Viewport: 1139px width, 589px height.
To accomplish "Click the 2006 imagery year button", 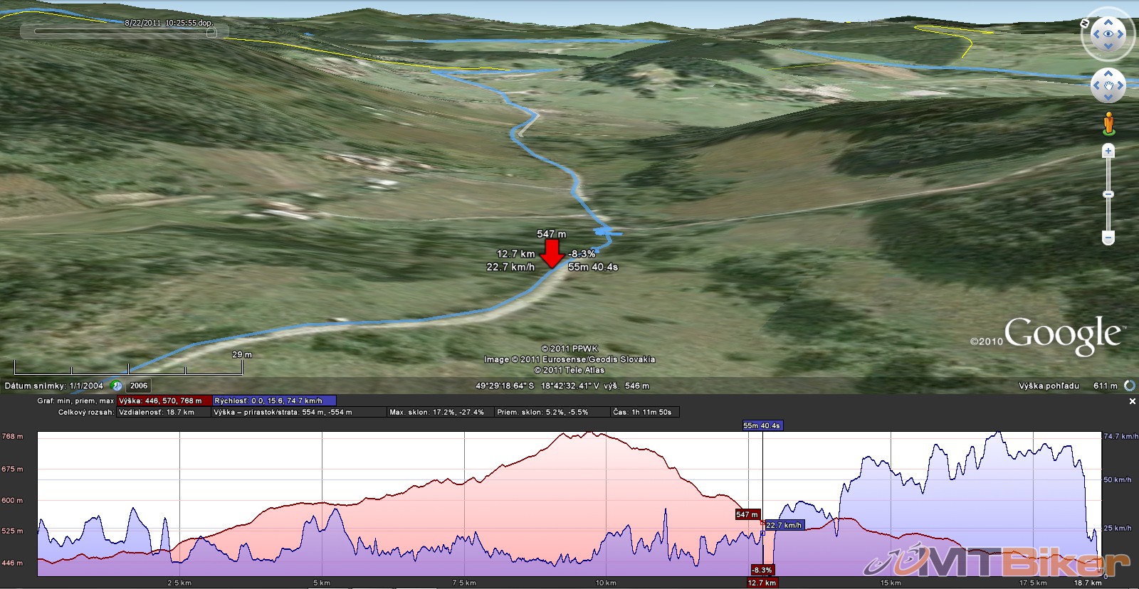I will coord(139,386).
